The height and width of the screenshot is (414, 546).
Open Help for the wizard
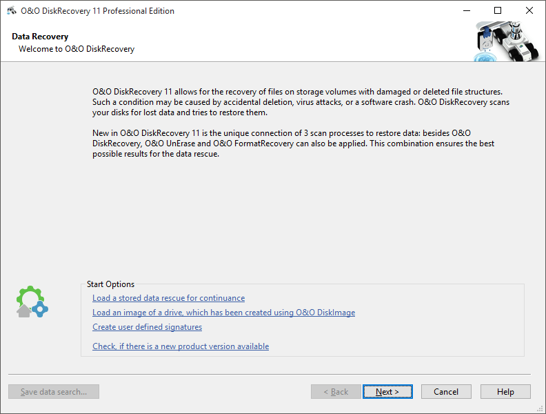[505, 392]
